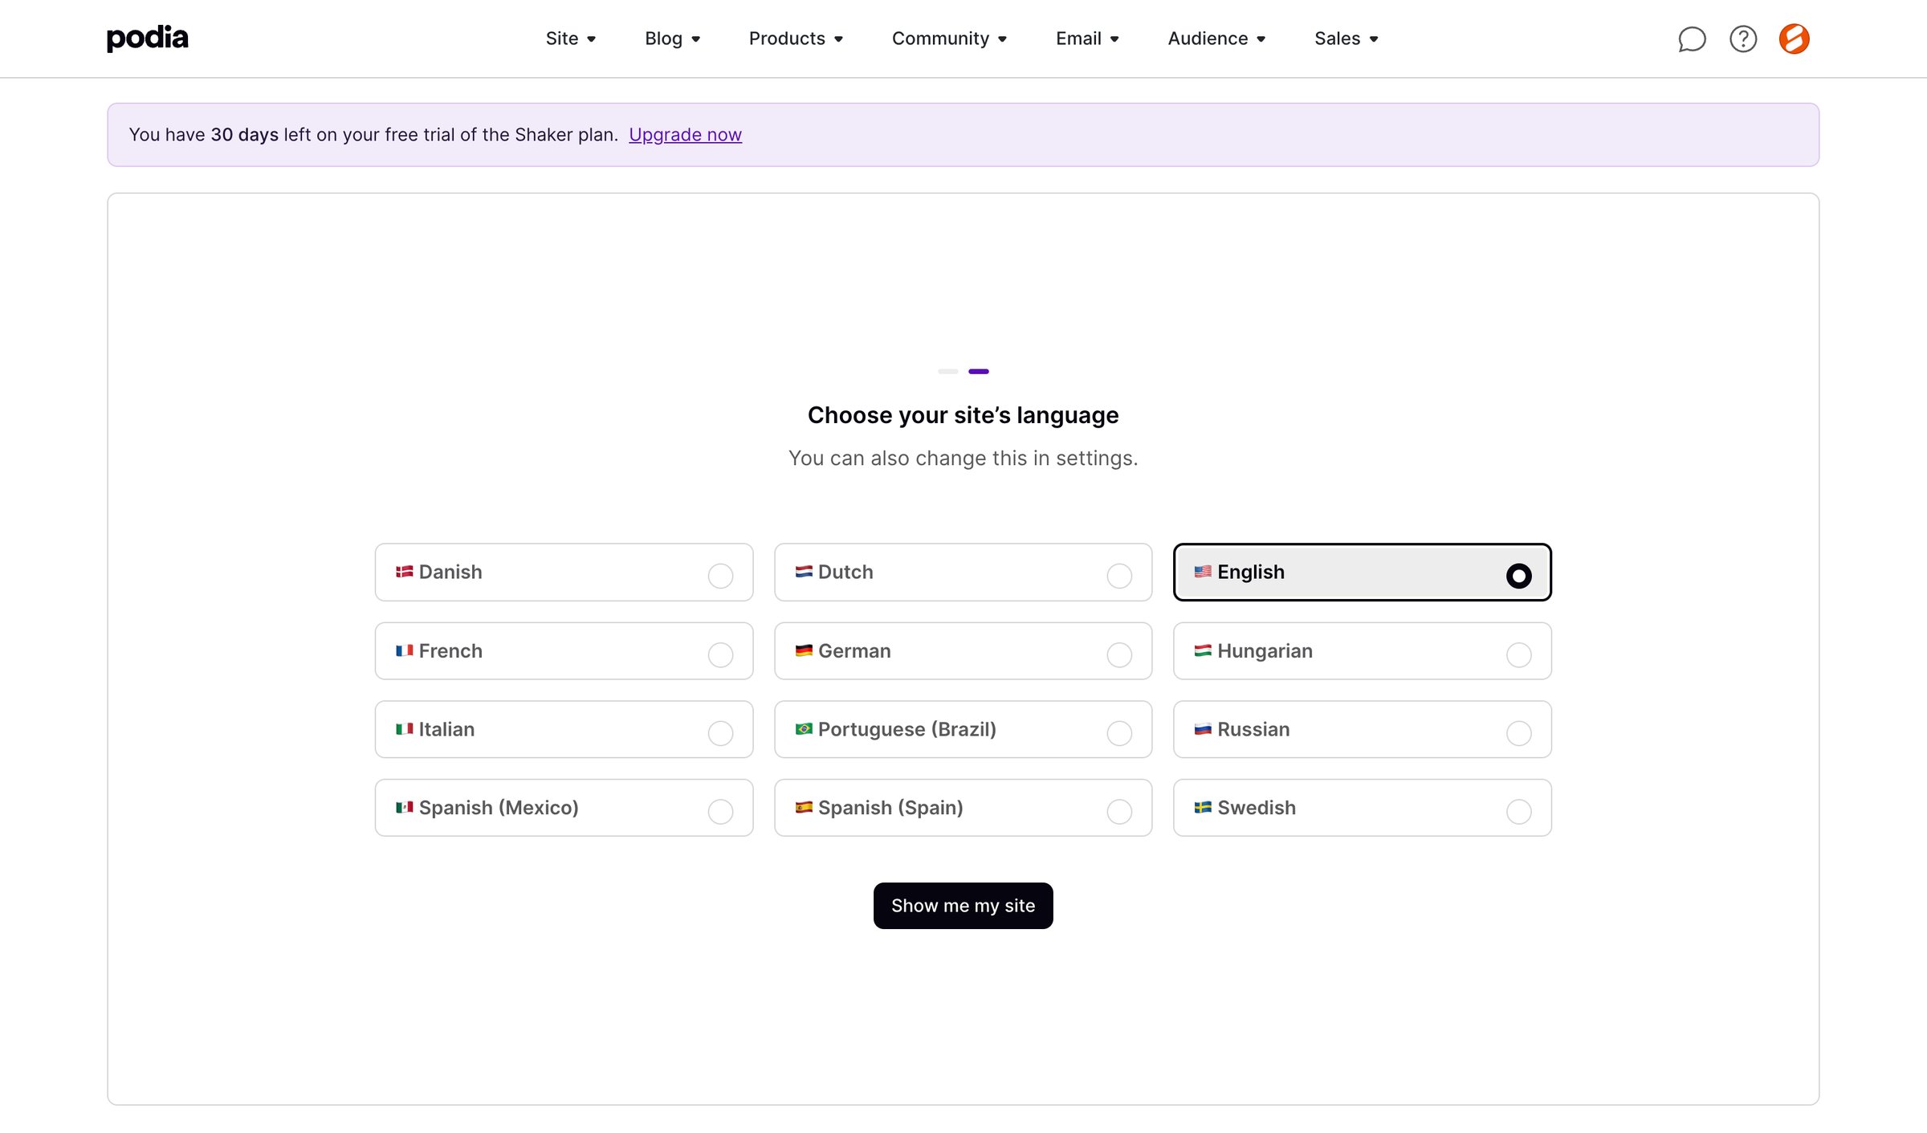Image resolution: width=1927 pixels, height=1133 pixels.
Task: Click the German flag icon
Action: pos(804,650)
